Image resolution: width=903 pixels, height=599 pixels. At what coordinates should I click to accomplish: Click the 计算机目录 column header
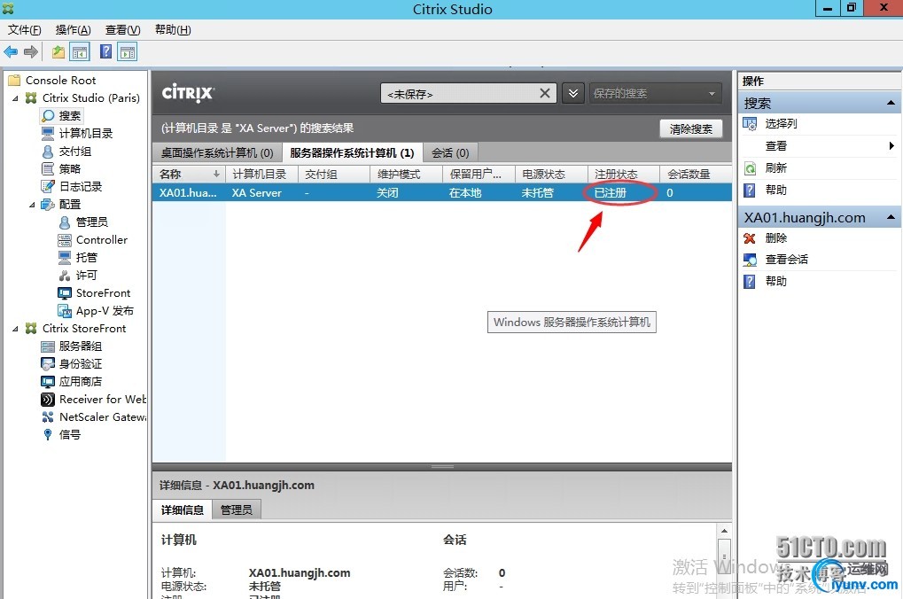(x=261, y=174)
